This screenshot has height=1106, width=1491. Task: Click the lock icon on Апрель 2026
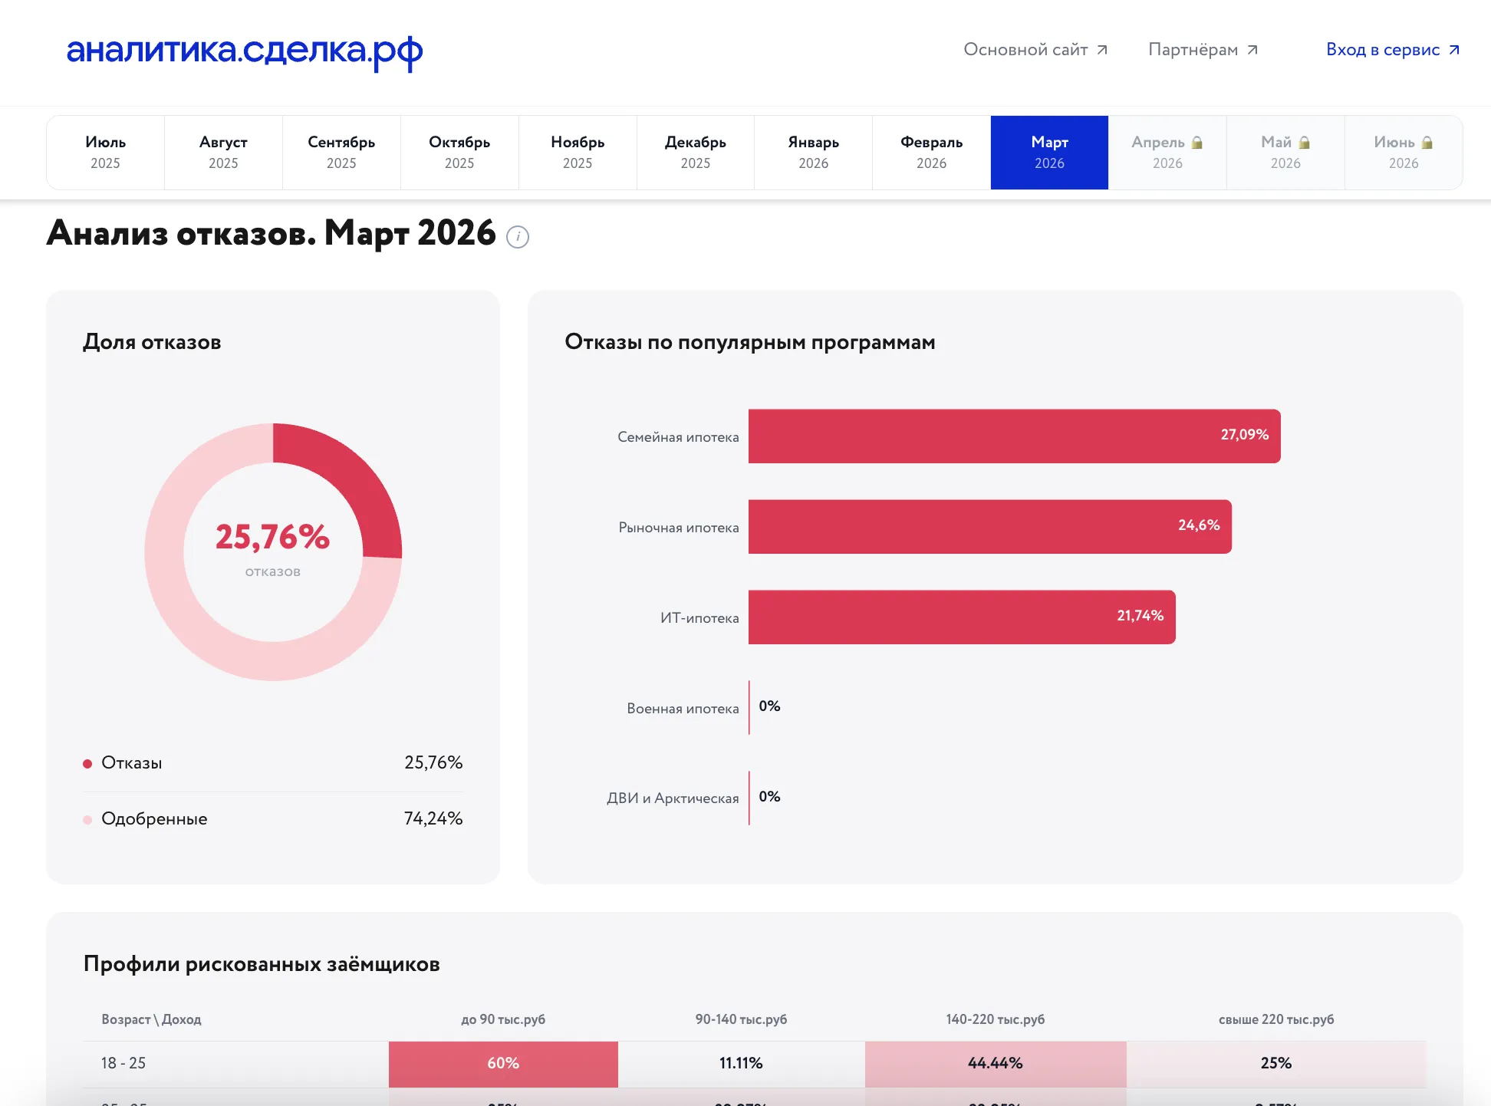1197,143
